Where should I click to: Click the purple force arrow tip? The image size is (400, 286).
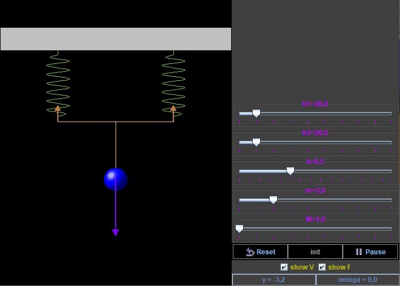[x=116, y=232]
